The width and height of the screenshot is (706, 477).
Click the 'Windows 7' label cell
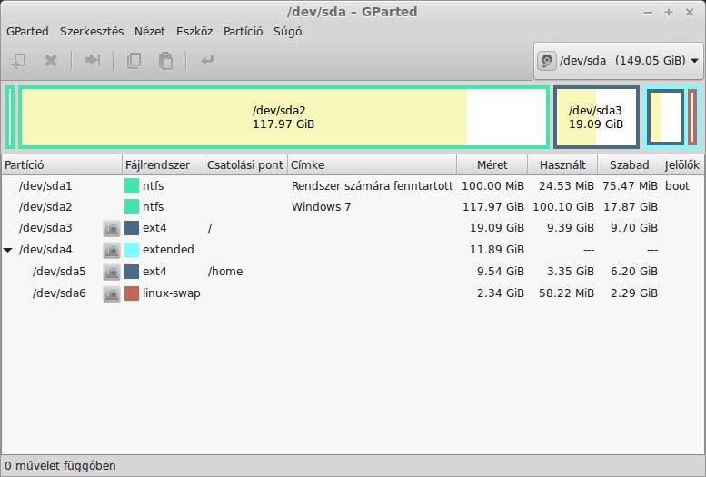[321, 207]
